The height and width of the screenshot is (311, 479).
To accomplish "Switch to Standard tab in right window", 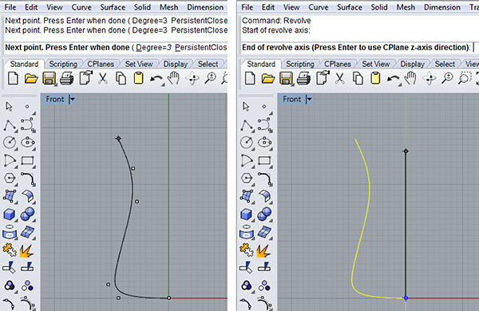I will click(261, 64).
